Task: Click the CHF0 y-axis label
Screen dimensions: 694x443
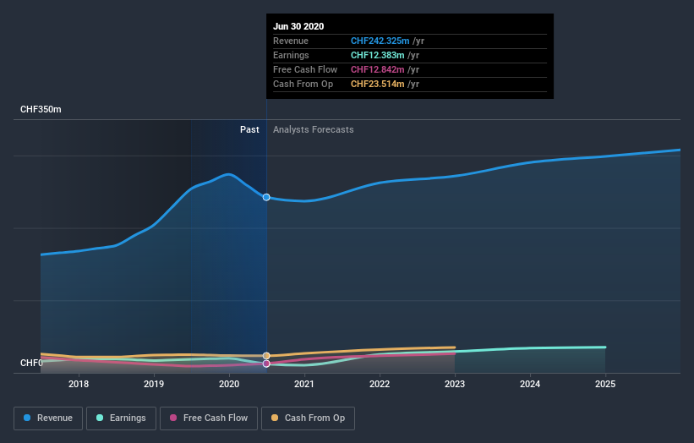Action: coord(31,363)
